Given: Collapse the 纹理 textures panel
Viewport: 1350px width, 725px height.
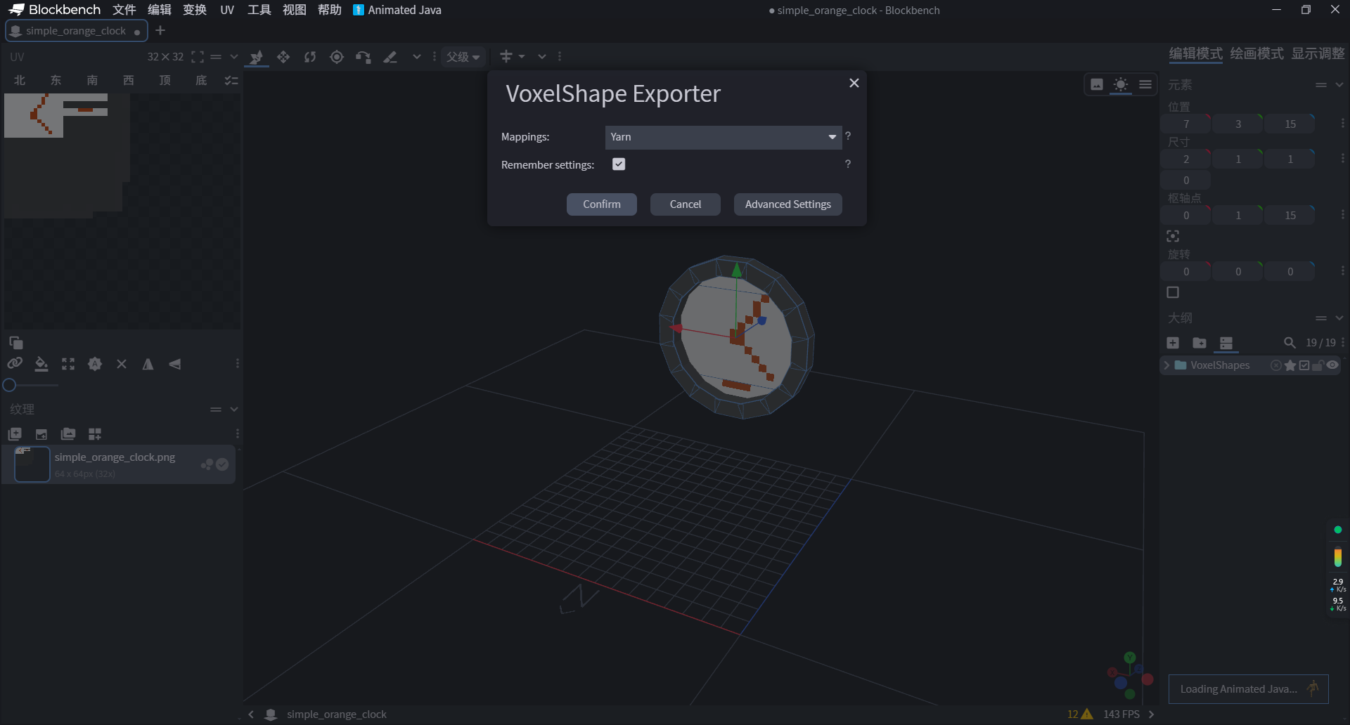Looking at the screenshot, I should [234, 410].
